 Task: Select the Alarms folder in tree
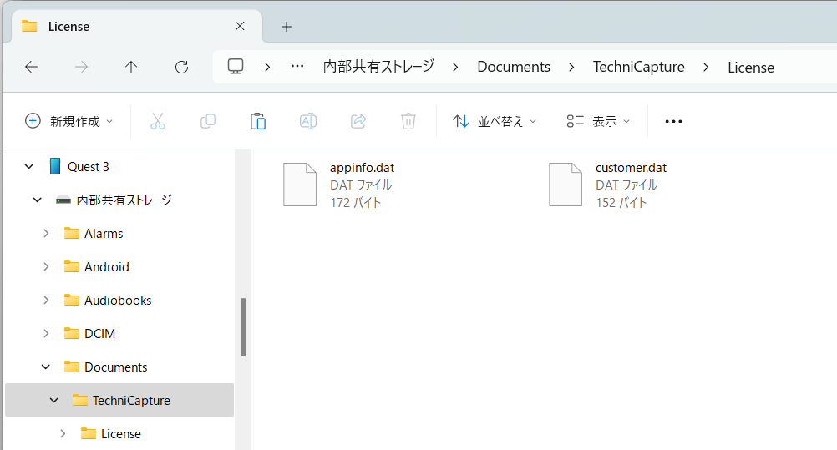[x=104, y=233]
